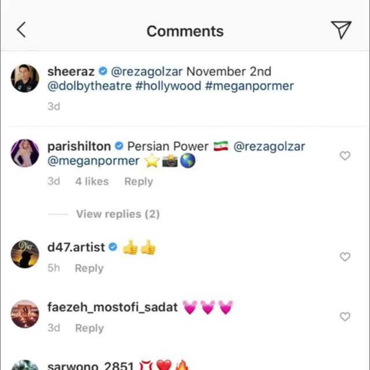The width and height of the screenshot is (370, 370).
Task: Open the sheeraz username
Action: pyautogui.click(x=71, y=72)
